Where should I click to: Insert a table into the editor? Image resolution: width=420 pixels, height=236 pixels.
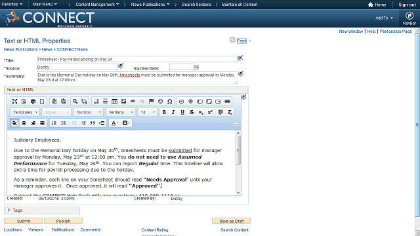point(114,102)
